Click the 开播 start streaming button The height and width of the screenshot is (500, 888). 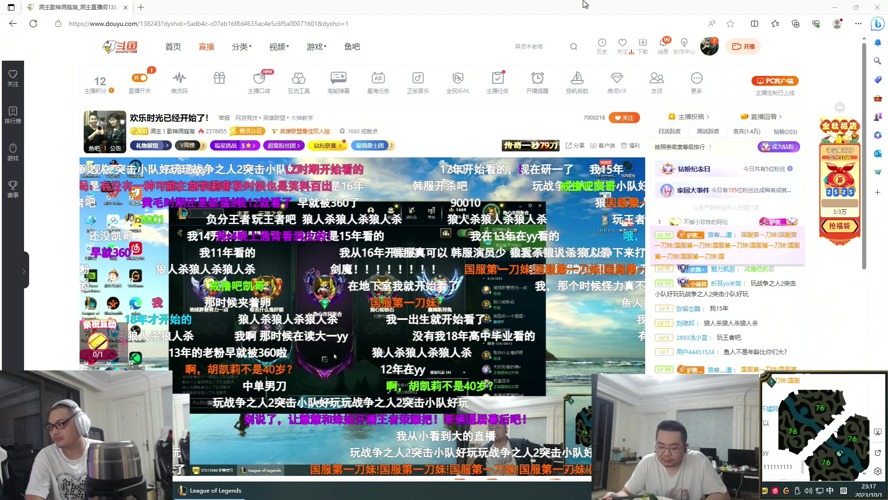(743, 46)
